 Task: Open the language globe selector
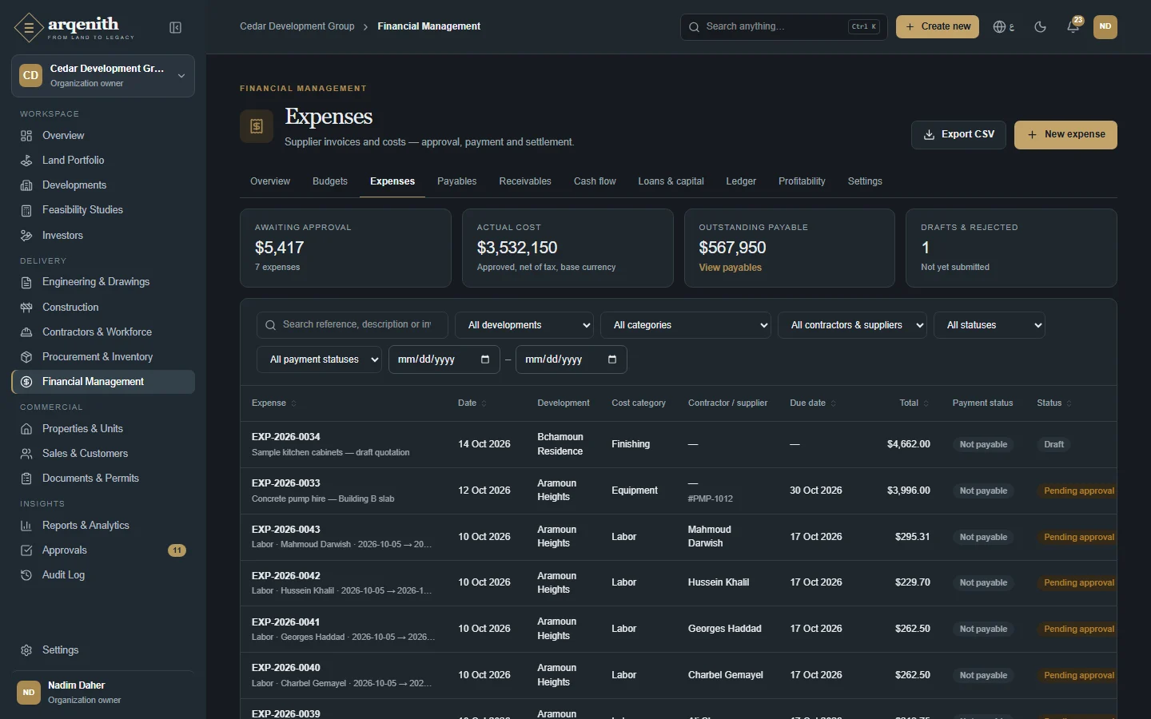point(1004,27)
